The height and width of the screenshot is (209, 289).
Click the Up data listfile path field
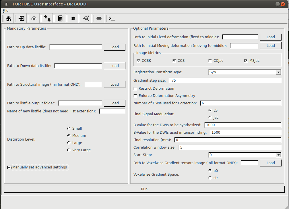[x=75, y=47]
